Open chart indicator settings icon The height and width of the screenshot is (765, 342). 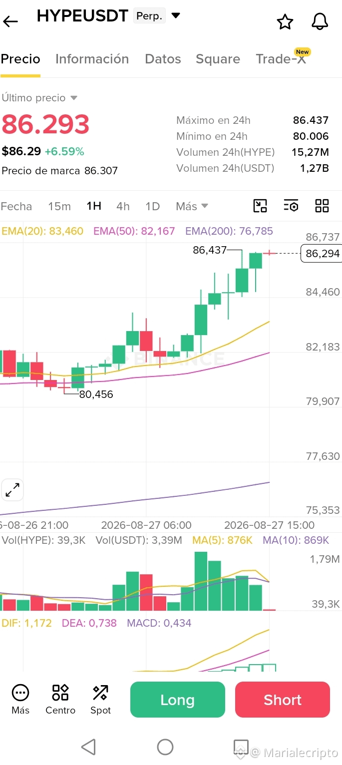point(291,206)
